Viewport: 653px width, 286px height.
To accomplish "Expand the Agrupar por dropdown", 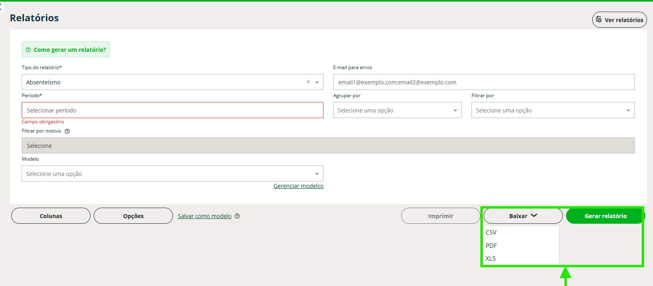I will (398, 110).
